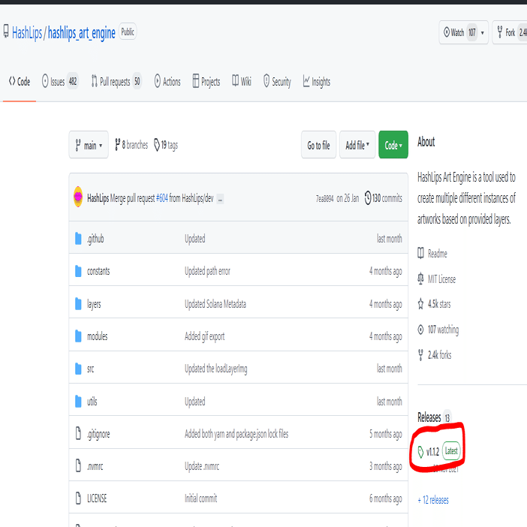Open the Security tab
527x527 pixels.
(x=277, y=81)
